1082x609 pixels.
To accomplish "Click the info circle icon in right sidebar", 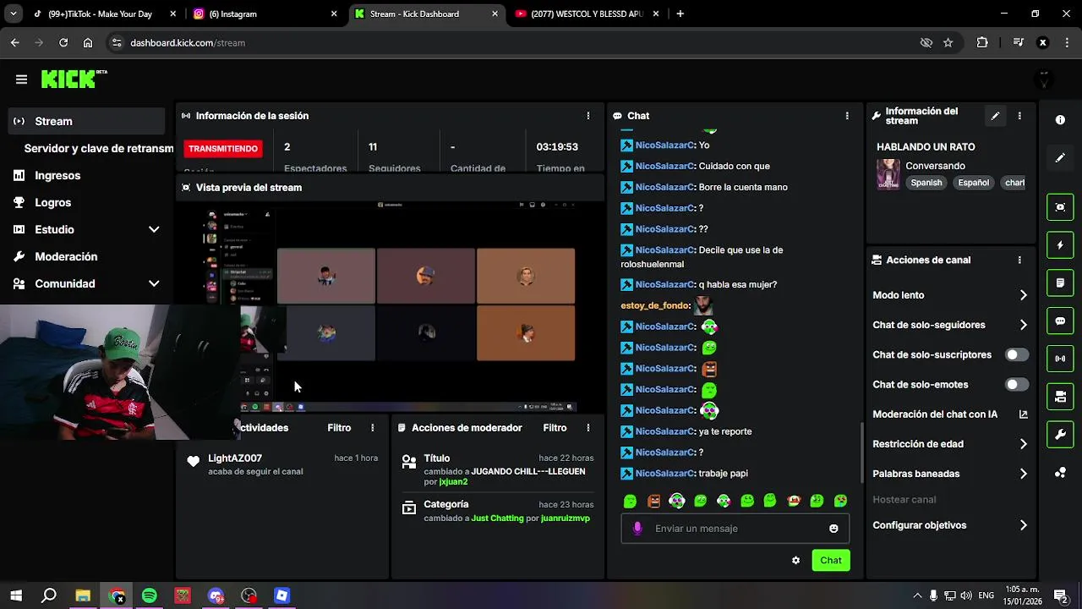I will point(1060,120).
